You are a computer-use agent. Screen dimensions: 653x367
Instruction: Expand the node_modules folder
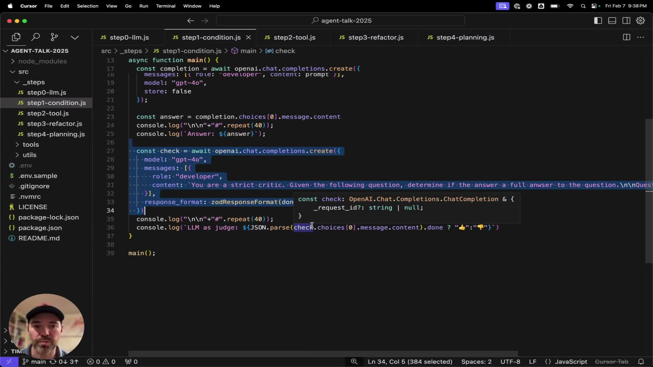click(42, 61)
